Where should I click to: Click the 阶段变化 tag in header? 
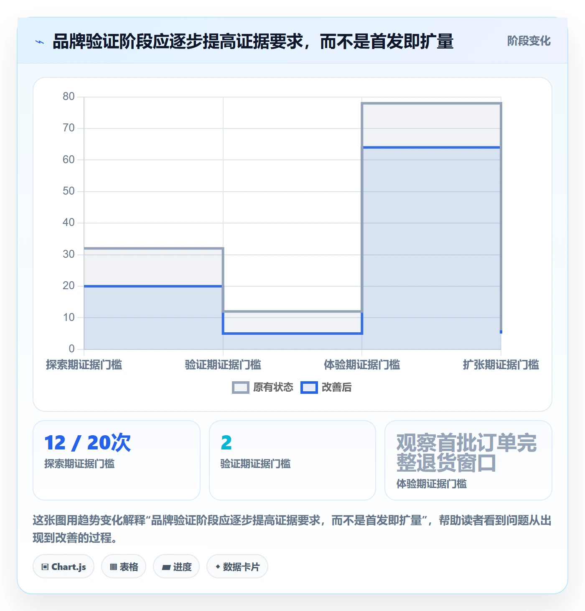[x=529, y=41]
